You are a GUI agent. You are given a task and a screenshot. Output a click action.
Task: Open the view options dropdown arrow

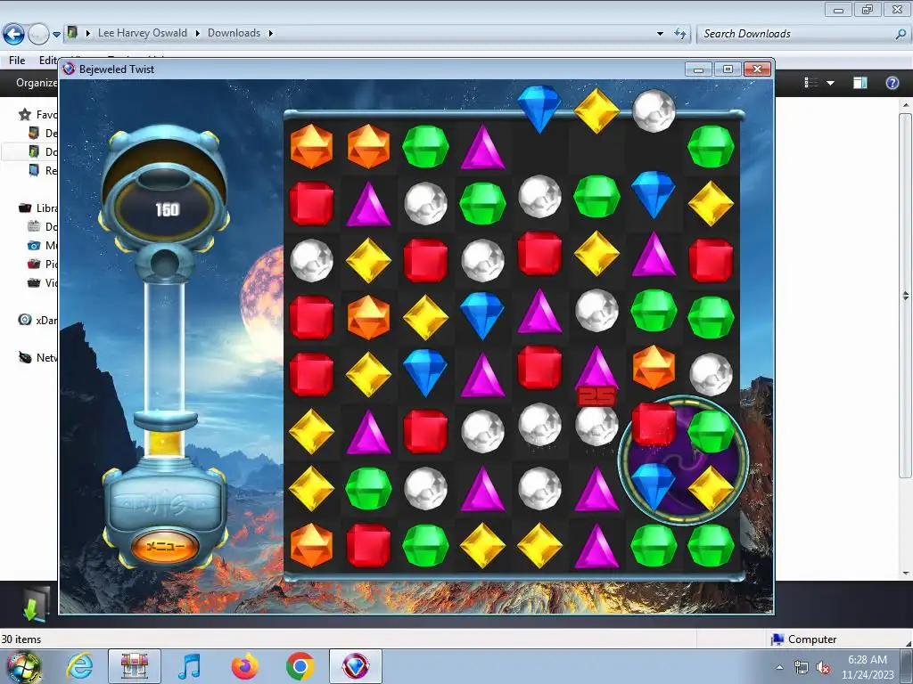coord(830,83)
